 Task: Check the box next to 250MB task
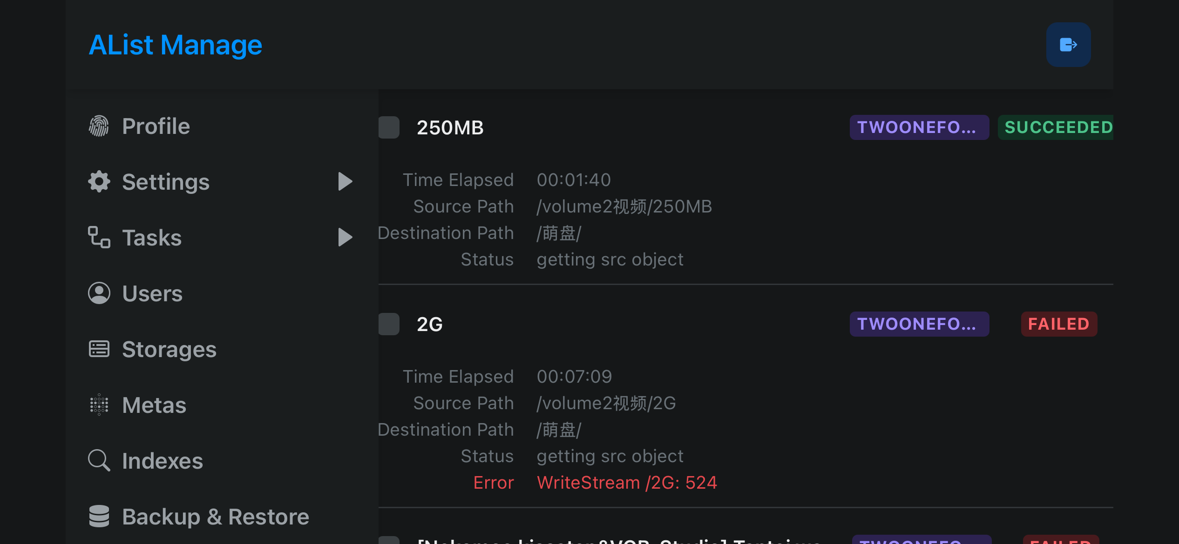pyautogui.click(x=389, y=127)
